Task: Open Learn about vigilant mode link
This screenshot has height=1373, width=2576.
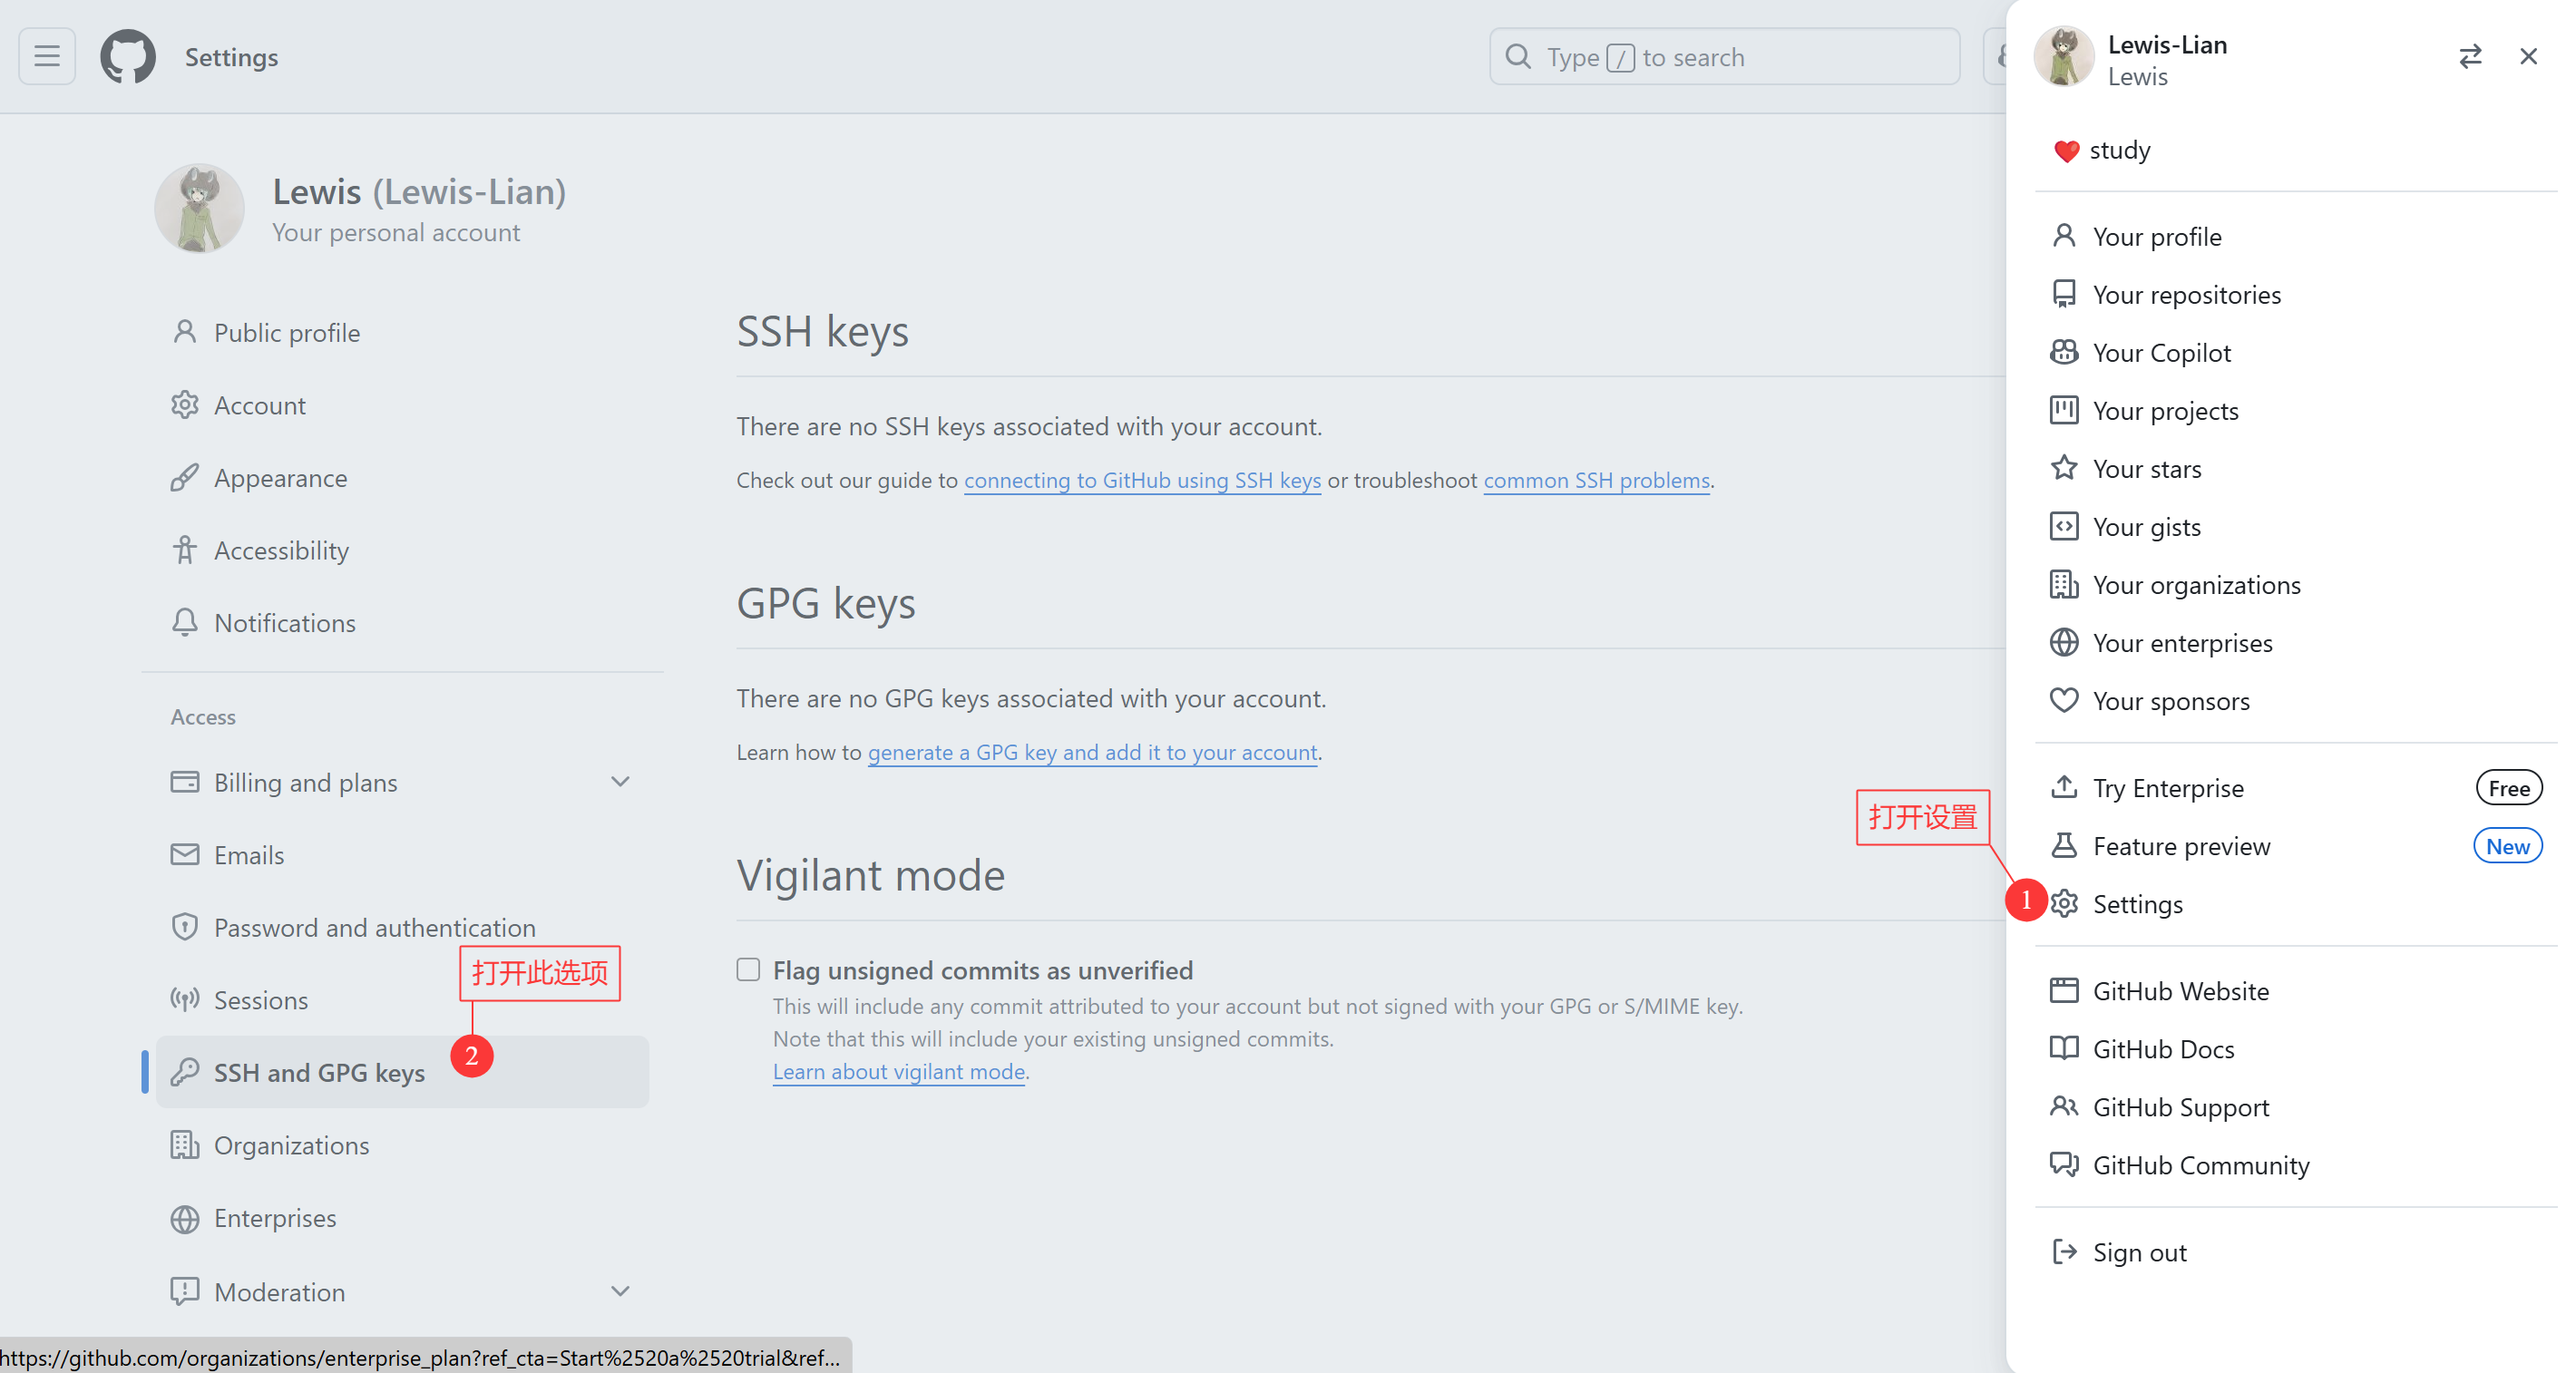Action: coord(899,1071)
